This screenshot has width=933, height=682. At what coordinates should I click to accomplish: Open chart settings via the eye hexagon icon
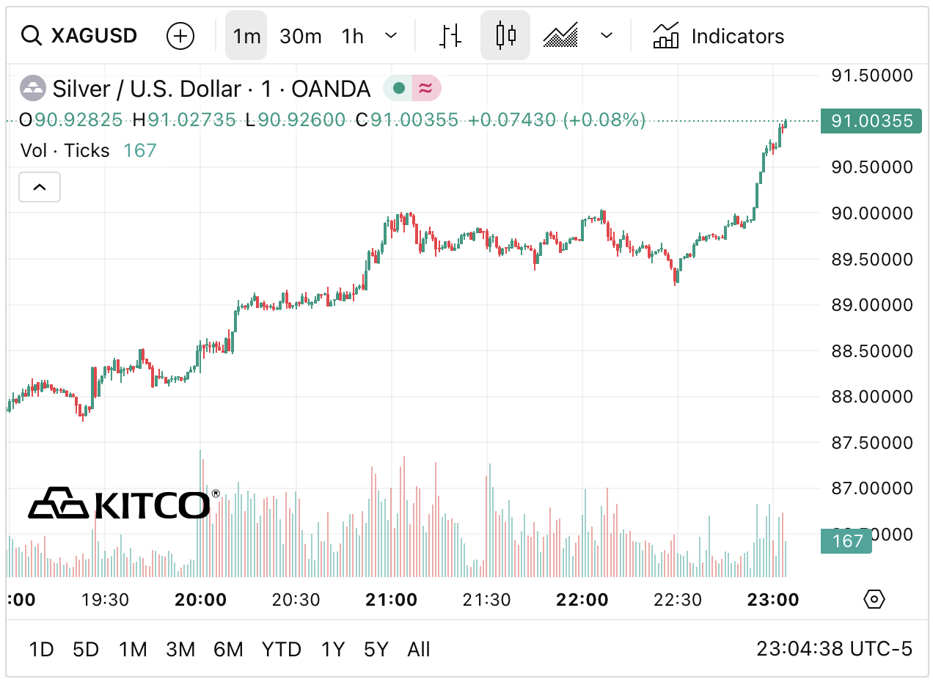[874, 599]
